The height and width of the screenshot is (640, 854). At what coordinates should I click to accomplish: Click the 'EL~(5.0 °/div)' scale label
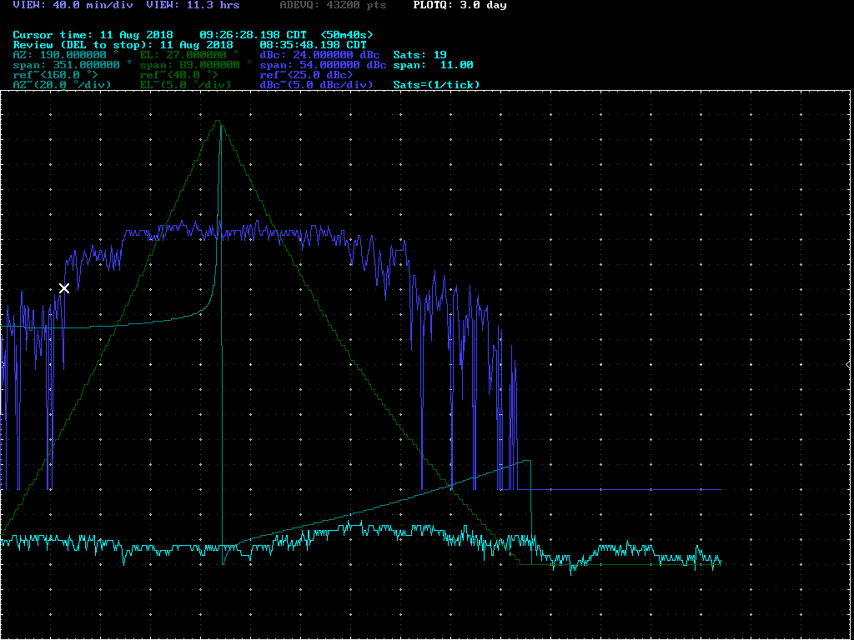tap(186, 85)
